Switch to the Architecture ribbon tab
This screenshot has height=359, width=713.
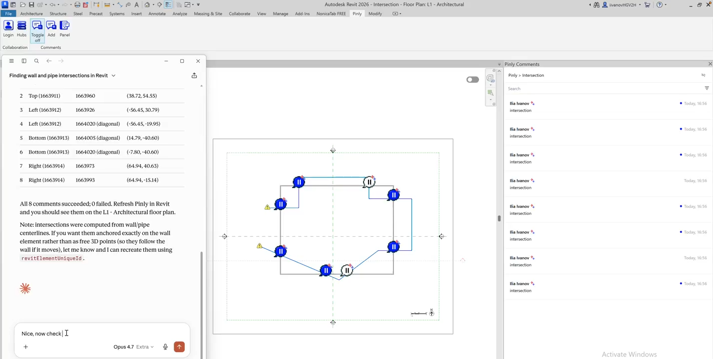tap(31, 13)
